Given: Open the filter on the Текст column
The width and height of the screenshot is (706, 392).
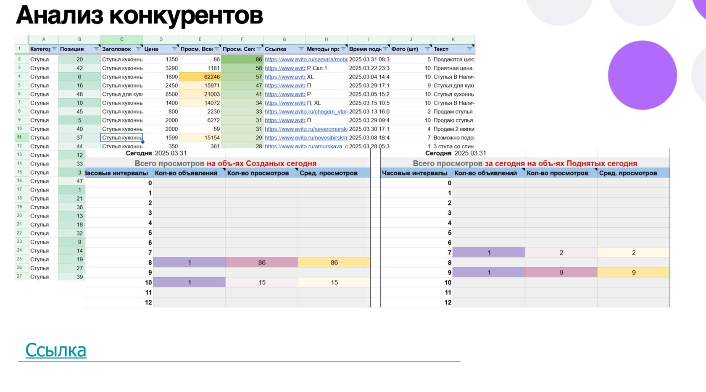Looking at the screenshot, I should 470,49.
